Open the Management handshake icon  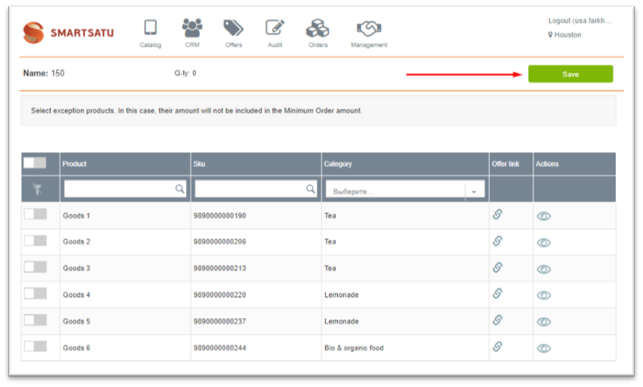[369, 28]
